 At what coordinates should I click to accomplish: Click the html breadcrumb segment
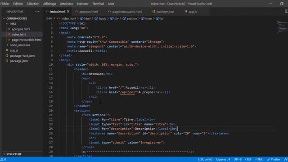click(x=85, y=18)
